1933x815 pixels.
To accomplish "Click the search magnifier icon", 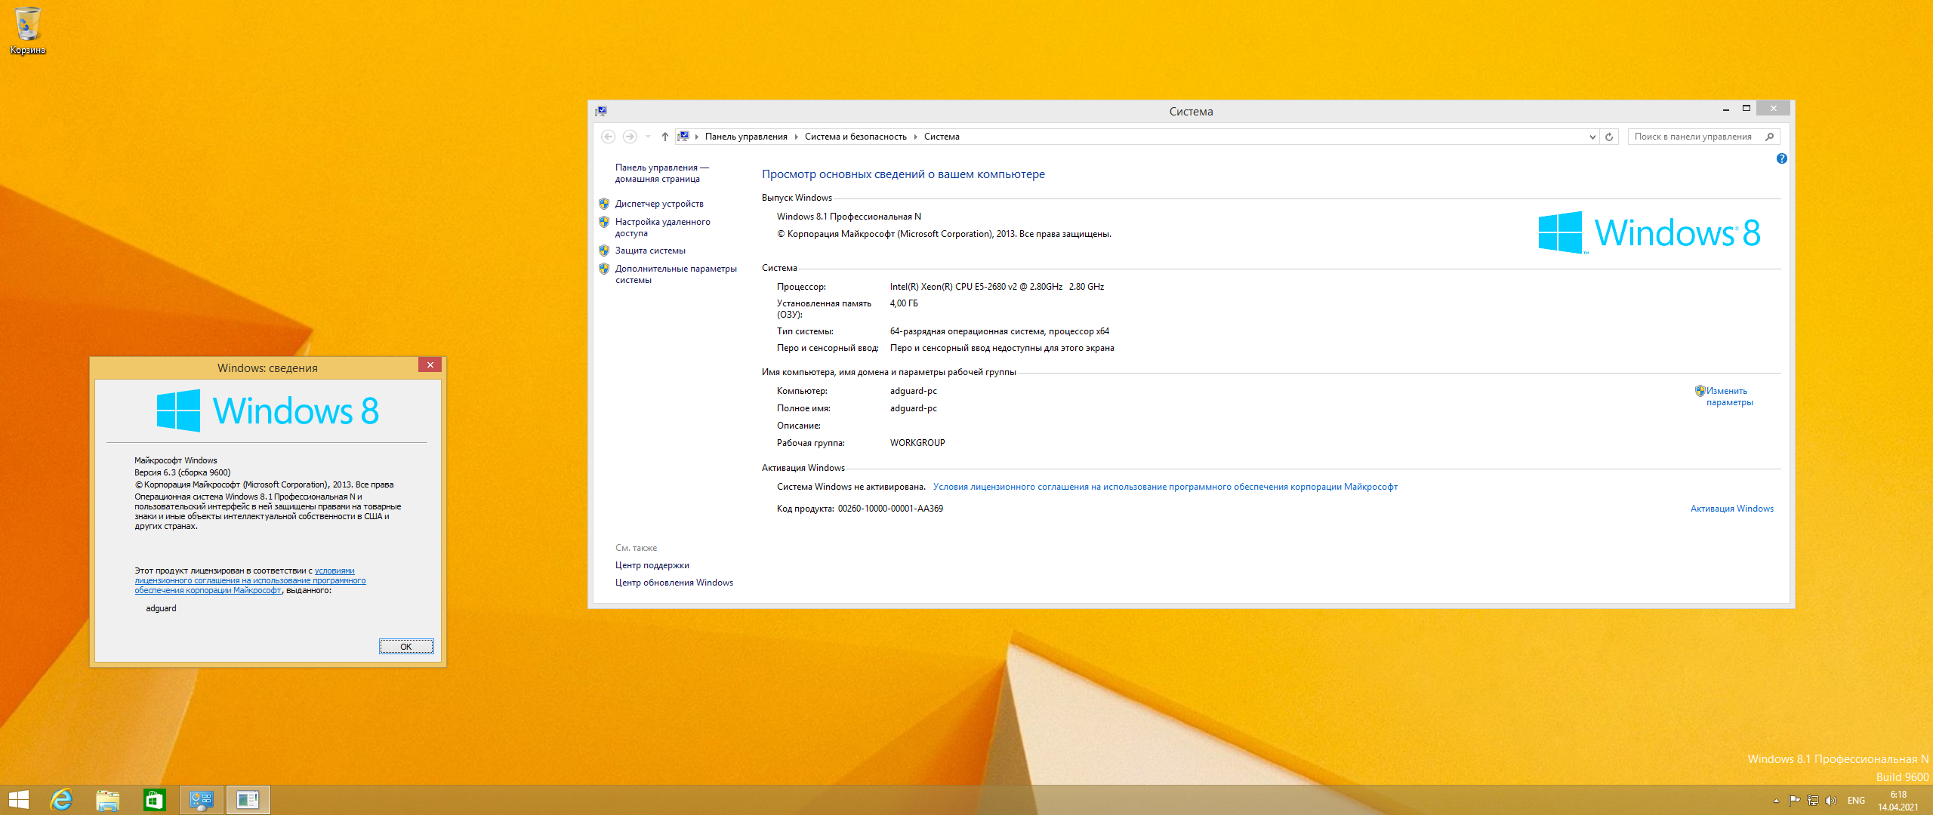I will 1770,137.
